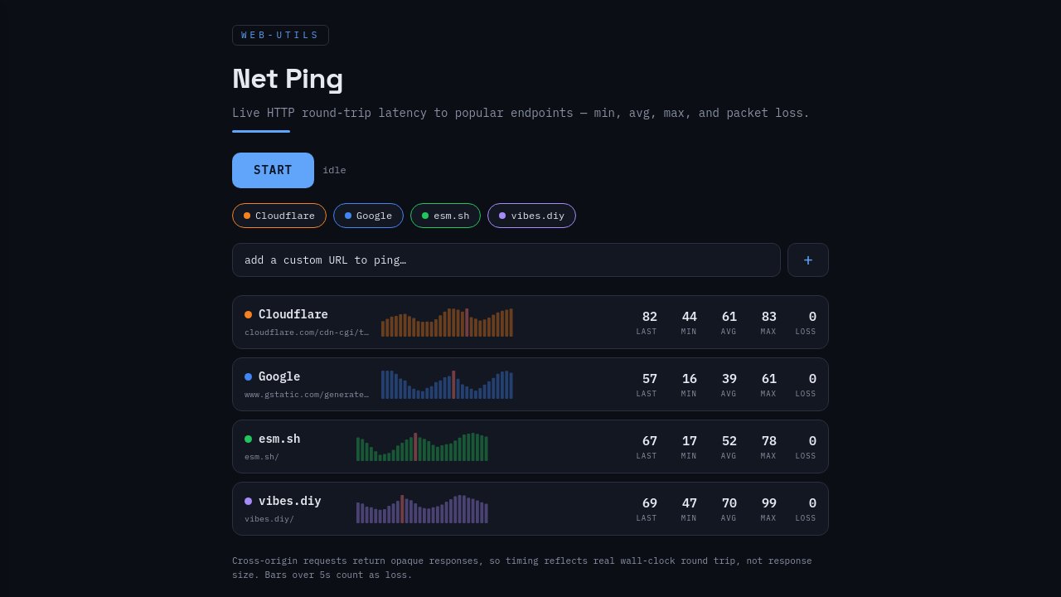Start the ping test
This screenshot has height=597, width=1061.
tap(273, 170)
